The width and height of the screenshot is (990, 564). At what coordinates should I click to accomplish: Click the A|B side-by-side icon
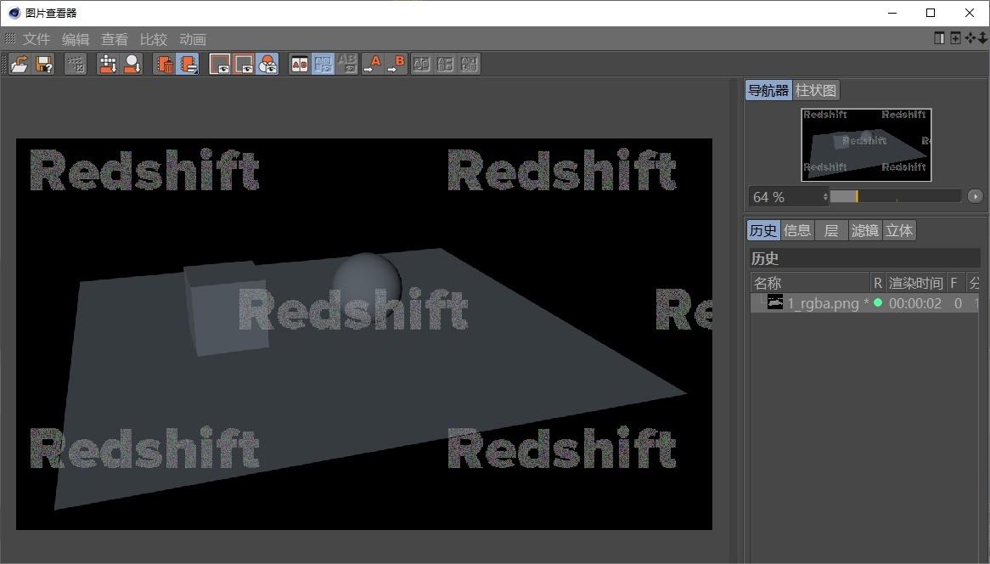point(421,64)
